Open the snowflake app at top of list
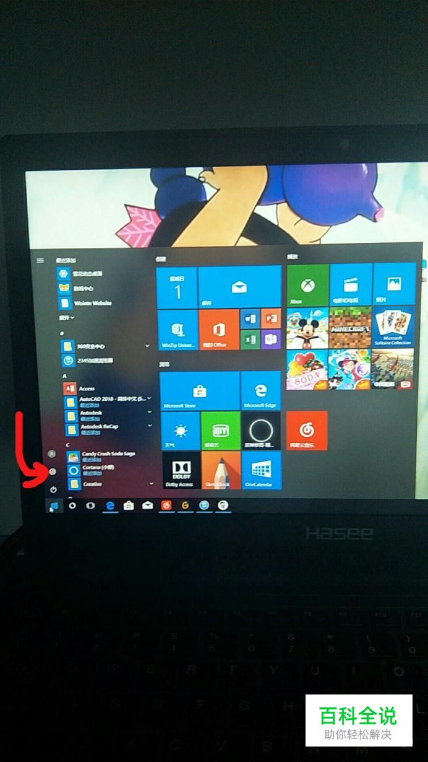This screenshot has height=762, width=428. click(103, 273)
